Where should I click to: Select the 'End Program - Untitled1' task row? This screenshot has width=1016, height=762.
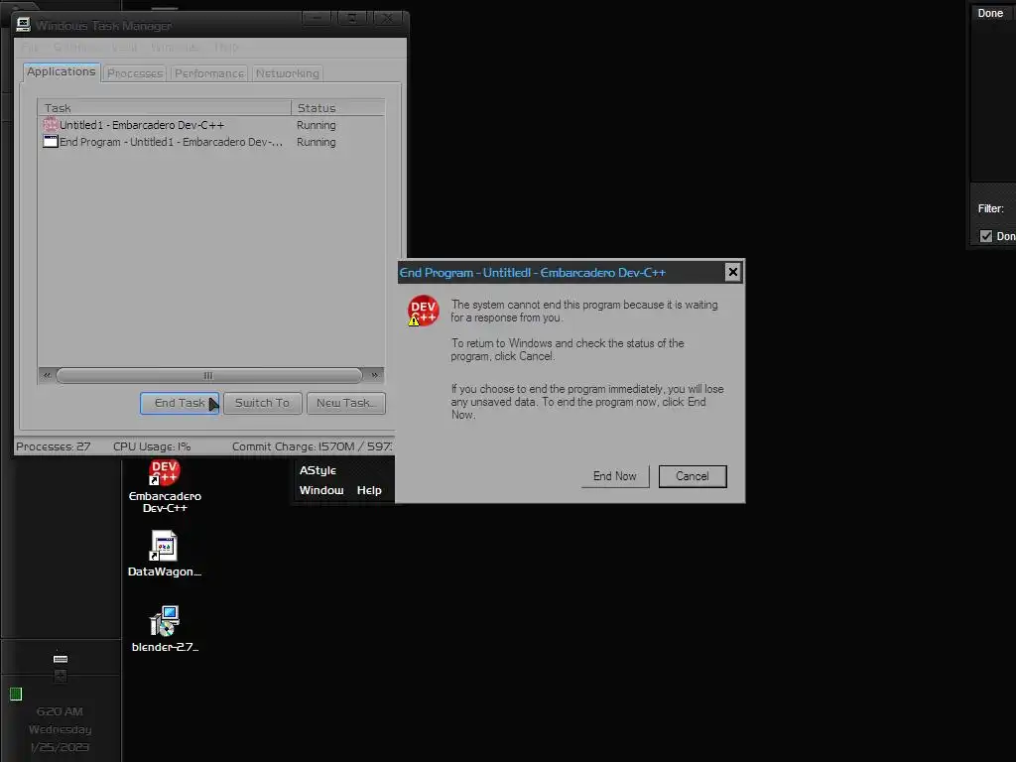point(211,142)
